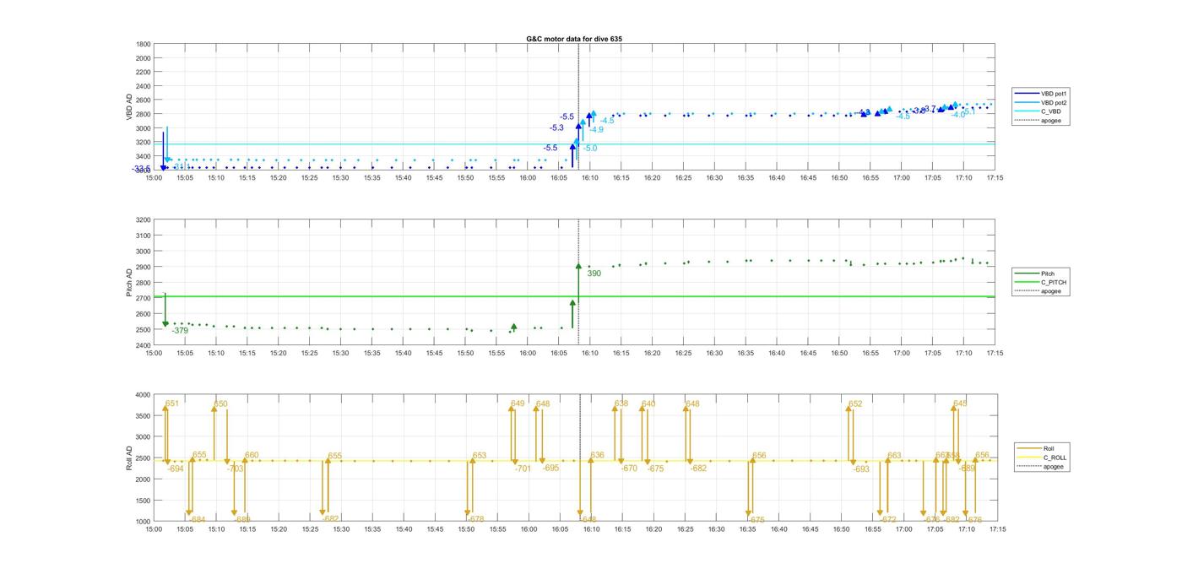Click the roll value label '-670'
The image size is (1182, 585).
click(629, 469)
